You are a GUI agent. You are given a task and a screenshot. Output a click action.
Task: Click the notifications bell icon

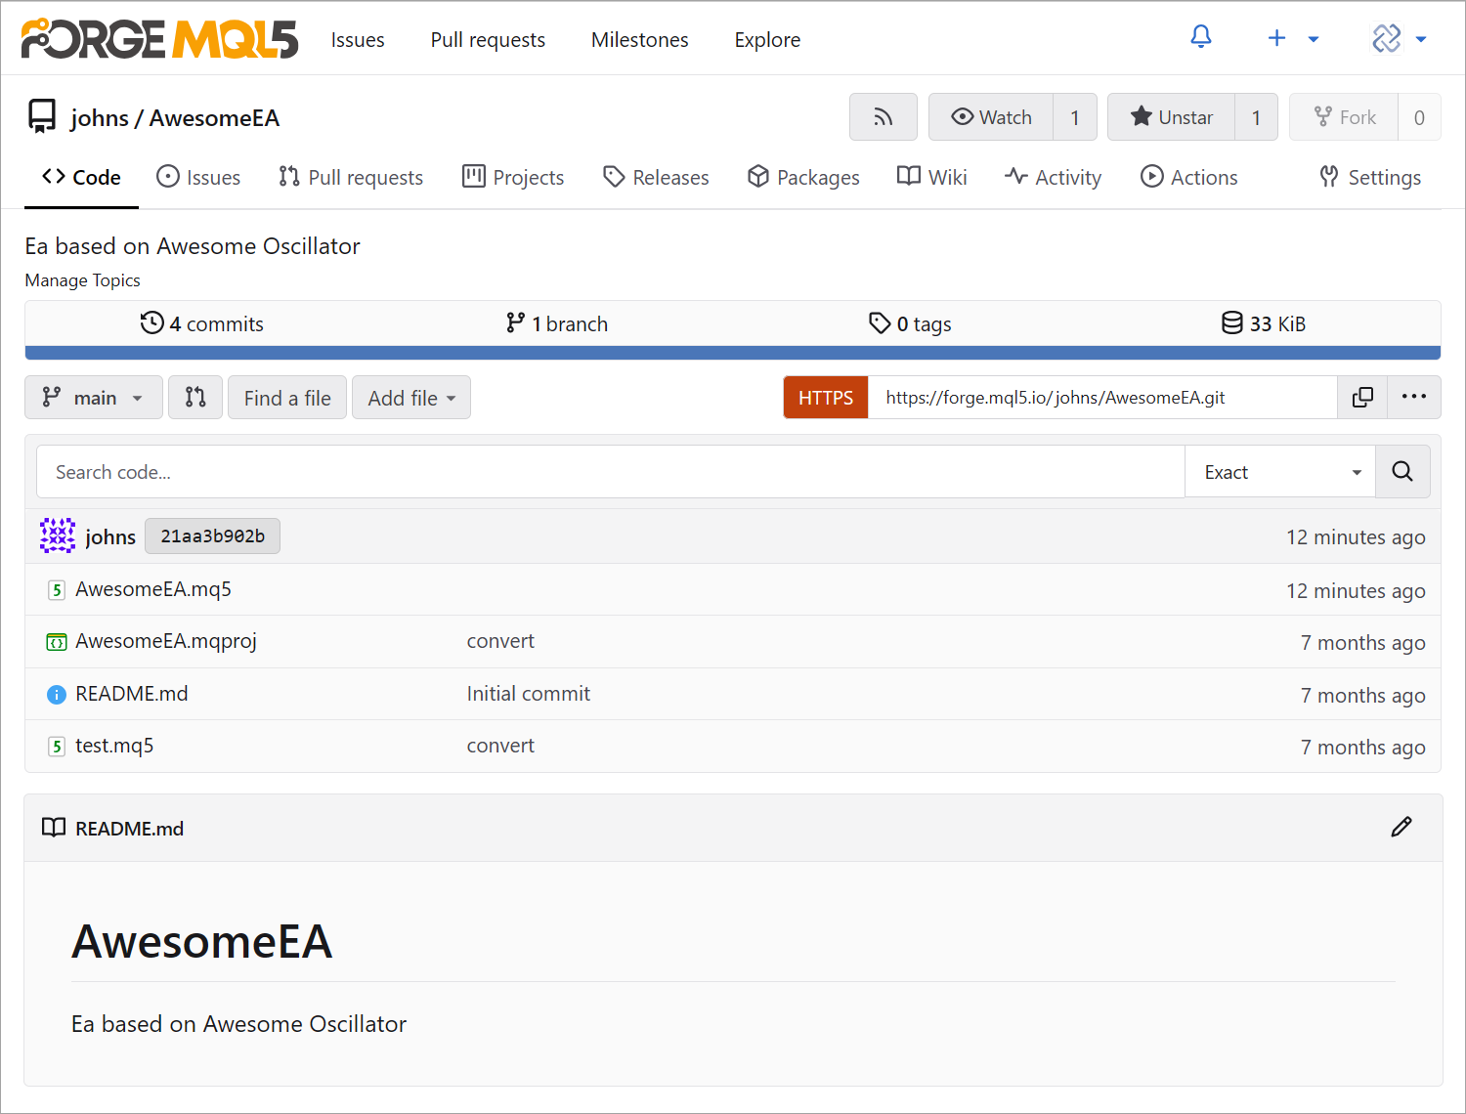click(x=1200, y=38)
